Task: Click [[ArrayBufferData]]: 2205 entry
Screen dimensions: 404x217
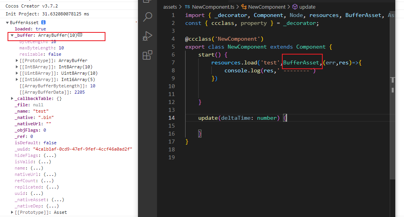Action: click(x=52, y=92)
